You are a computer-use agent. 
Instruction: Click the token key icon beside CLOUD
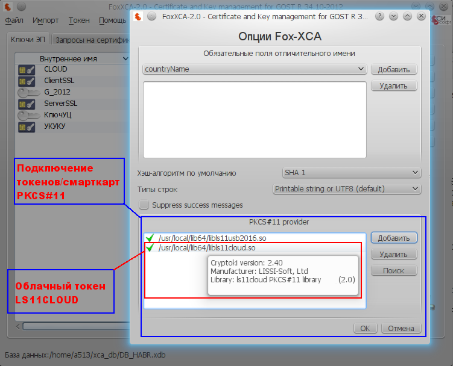coord(27,70)
